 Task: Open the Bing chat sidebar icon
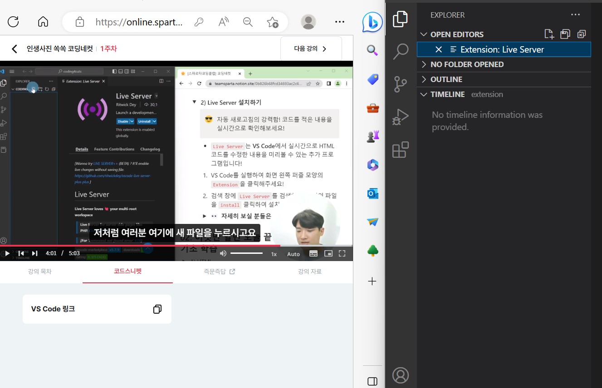[x=372, y=22]
